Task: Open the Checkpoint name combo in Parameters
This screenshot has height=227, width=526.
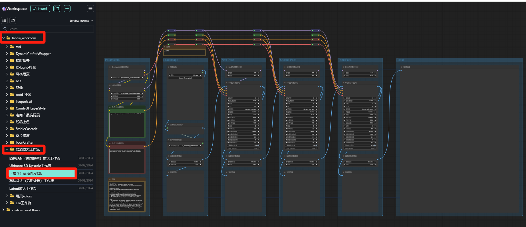Action: tap(127, 77)
